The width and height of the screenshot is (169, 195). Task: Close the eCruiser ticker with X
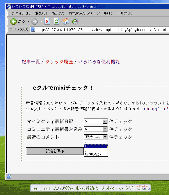click(149, 189)
